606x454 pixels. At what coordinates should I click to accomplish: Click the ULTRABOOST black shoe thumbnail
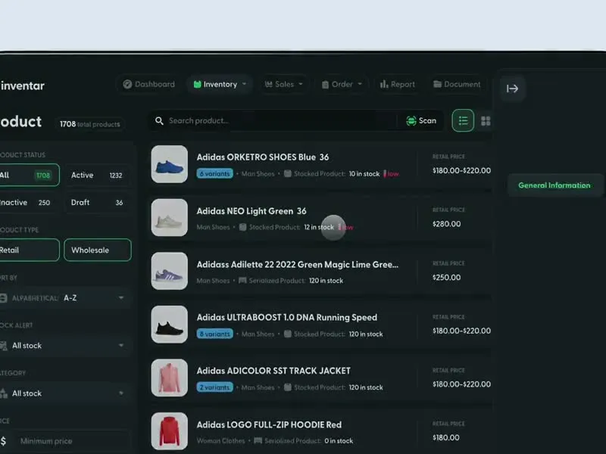tap(169, 325)
